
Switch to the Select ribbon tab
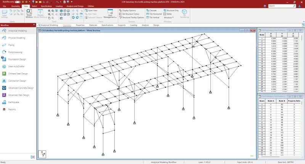(34, 6)
